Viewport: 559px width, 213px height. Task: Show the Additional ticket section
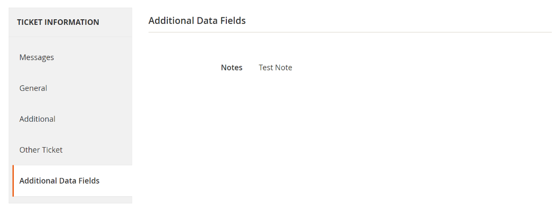(37, 119)
